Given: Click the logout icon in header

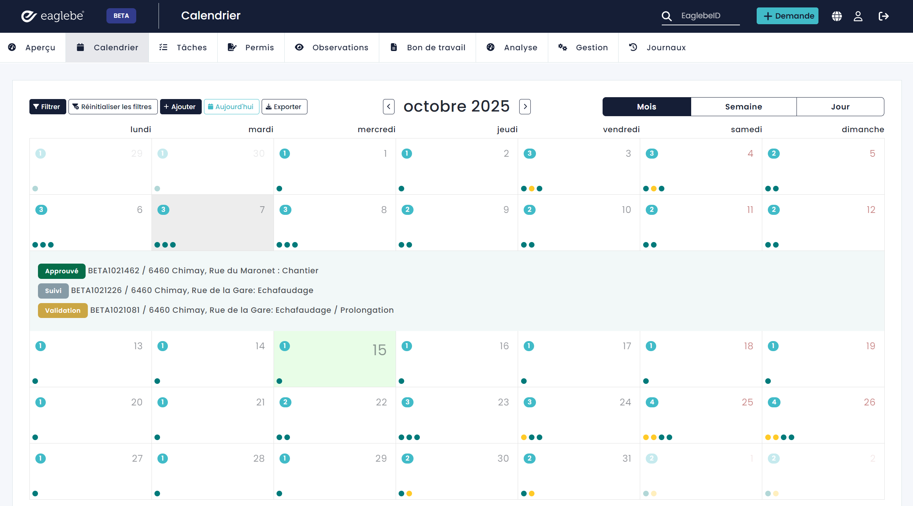Looking at the screenshot, I should point(883,16).
